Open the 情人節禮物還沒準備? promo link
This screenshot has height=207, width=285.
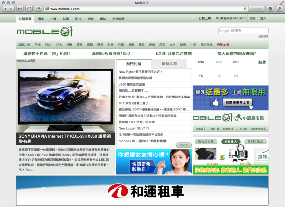coord(237,53)
